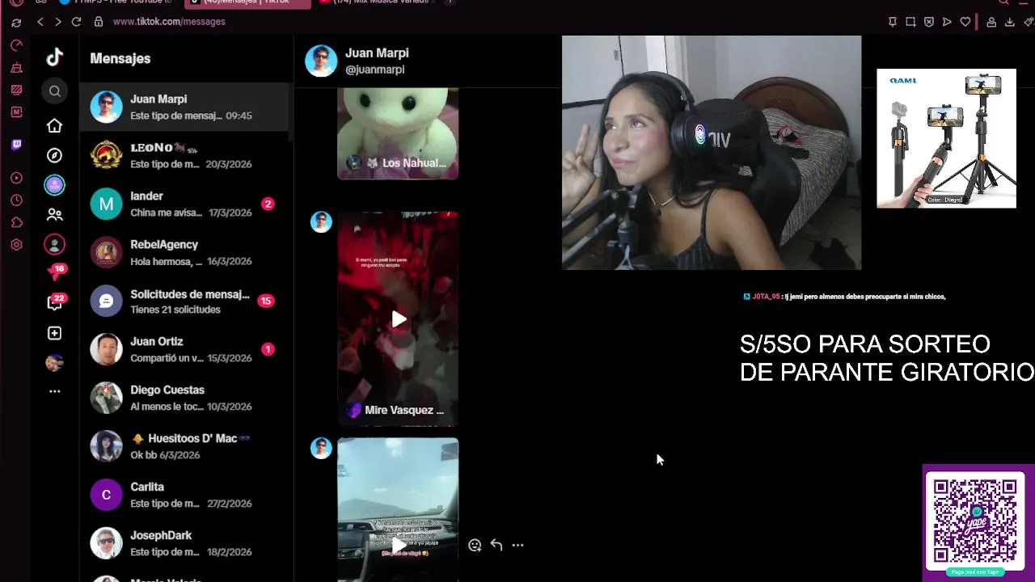Viewport: 1035px width, 582px height.
Task: Open GX Cleaner broom icon
Action: tap(16, 68)
